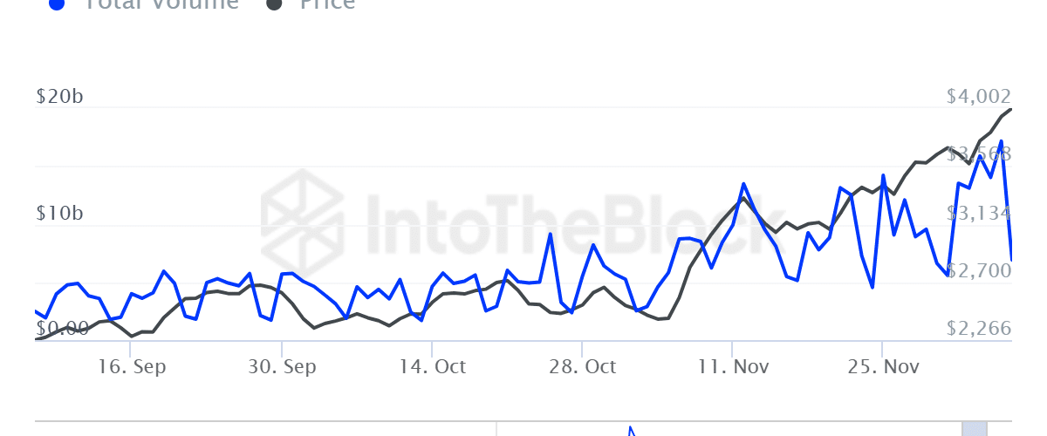Click the $3,134 price axis label
Viewport: 1047px width, 436px height.
(979, 214)
